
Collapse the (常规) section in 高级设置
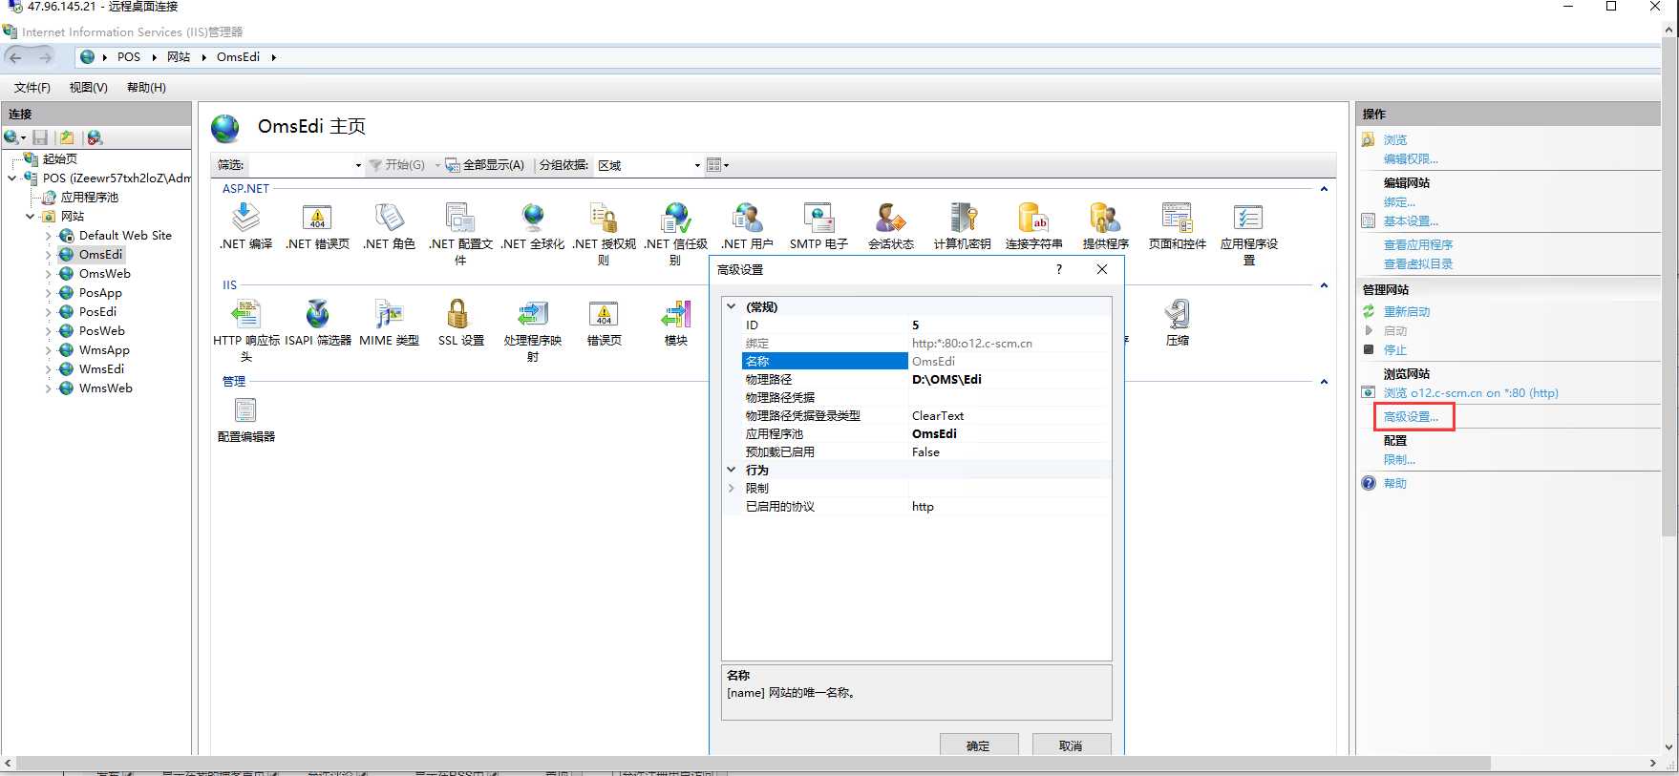click(732, 306)
